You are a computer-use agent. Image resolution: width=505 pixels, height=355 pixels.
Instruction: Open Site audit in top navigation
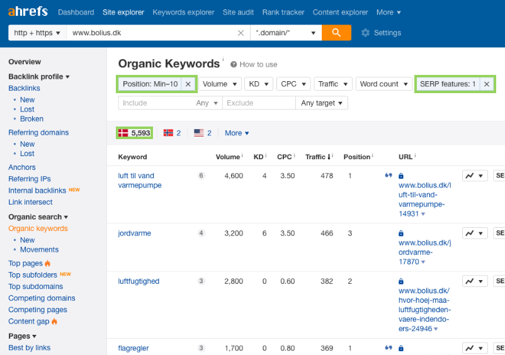coord(238,12)
